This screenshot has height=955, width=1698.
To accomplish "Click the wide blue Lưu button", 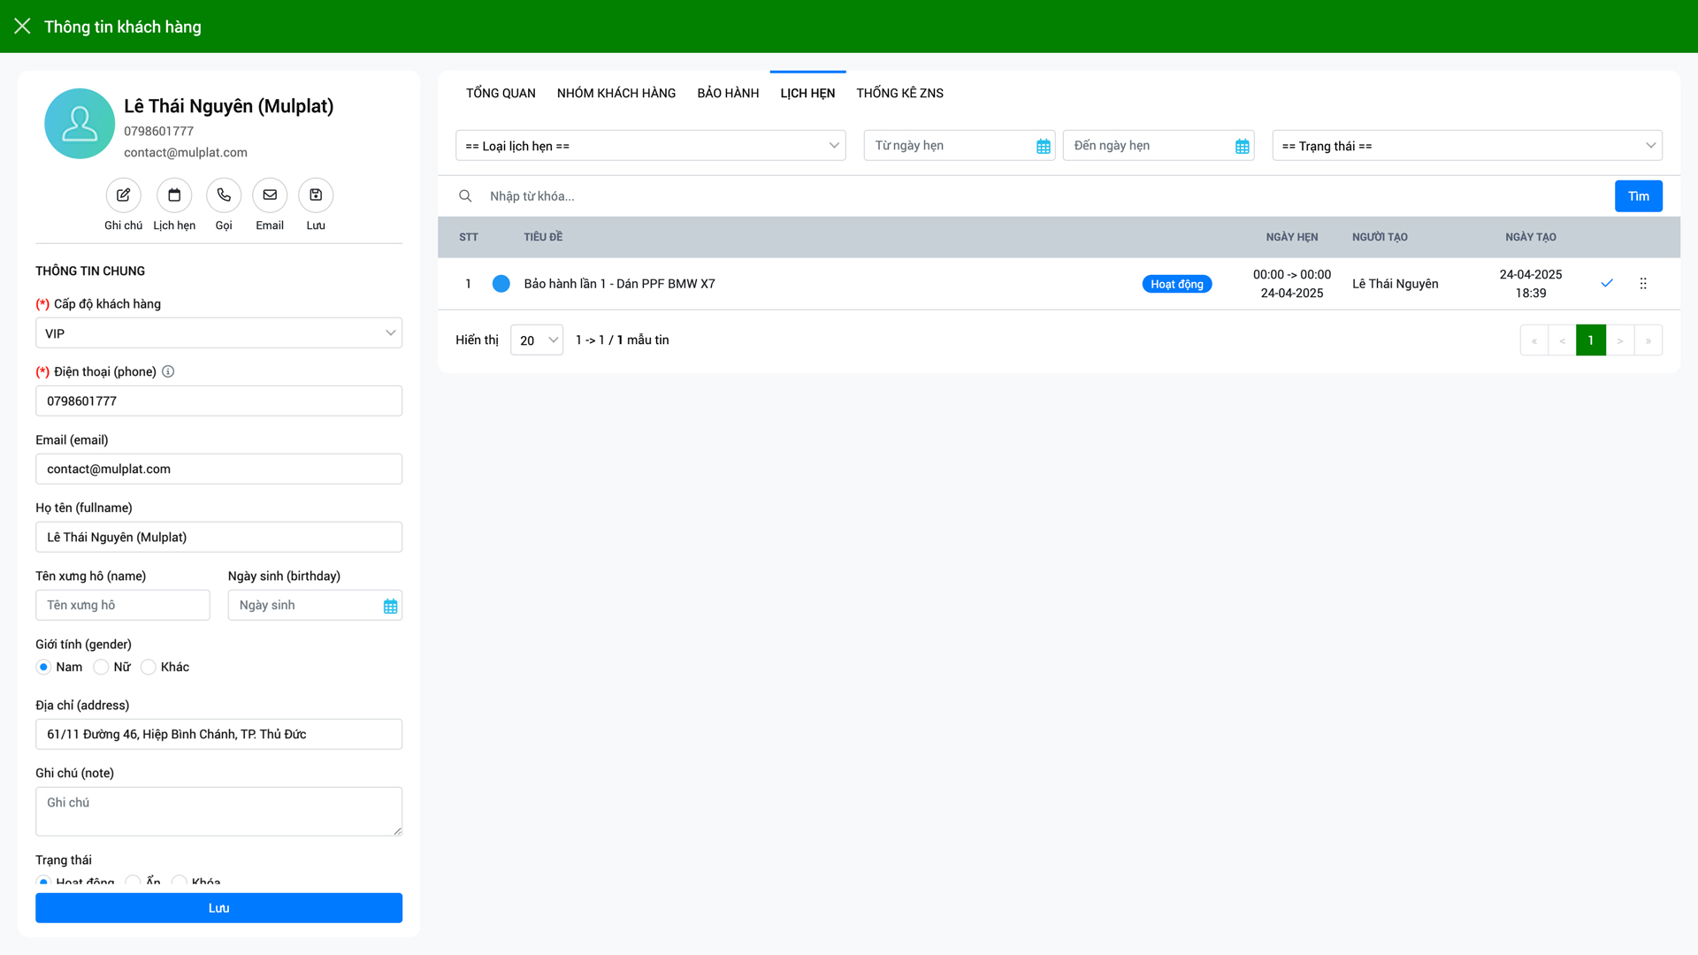I will point(218,908).
